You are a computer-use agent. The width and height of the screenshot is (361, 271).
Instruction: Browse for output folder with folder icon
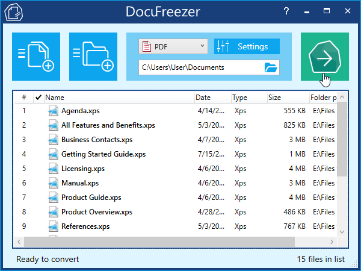(x=271, y=67)
